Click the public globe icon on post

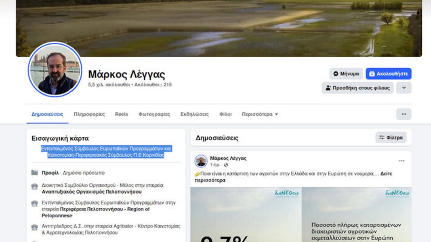226,165
